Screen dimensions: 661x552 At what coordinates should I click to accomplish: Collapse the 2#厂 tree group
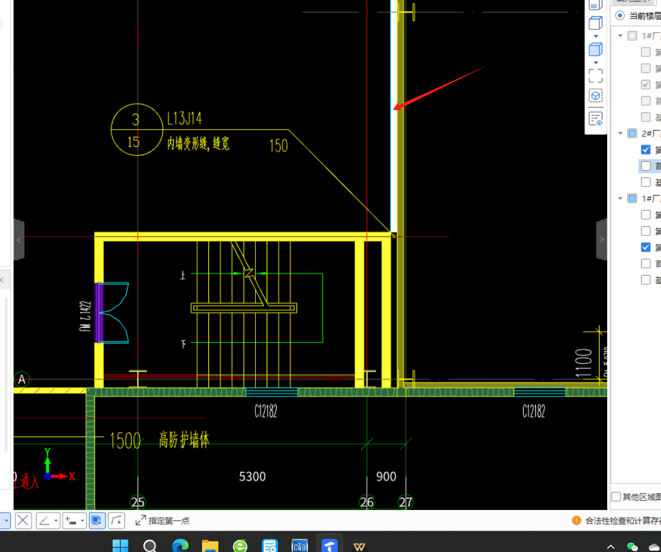620,133
